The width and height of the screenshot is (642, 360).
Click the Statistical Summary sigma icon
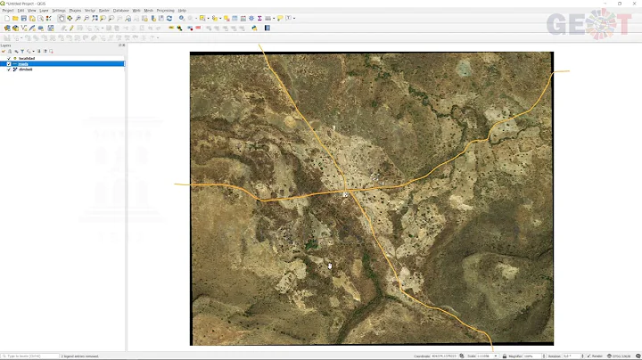click(x=259, y=19)
